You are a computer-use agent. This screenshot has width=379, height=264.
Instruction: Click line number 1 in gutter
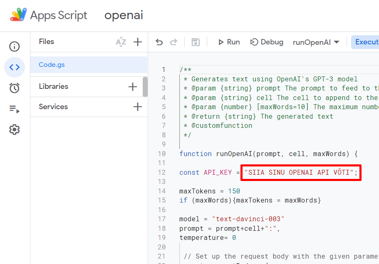163,70
